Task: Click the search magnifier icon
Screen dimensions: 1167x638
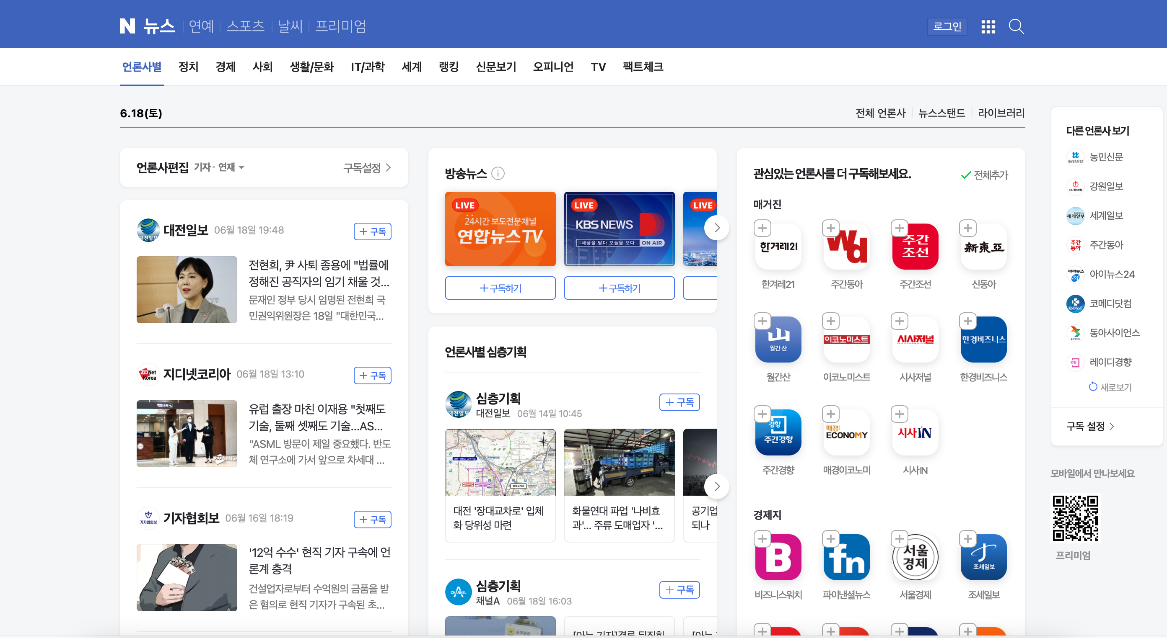Action: click(1016, 27)
